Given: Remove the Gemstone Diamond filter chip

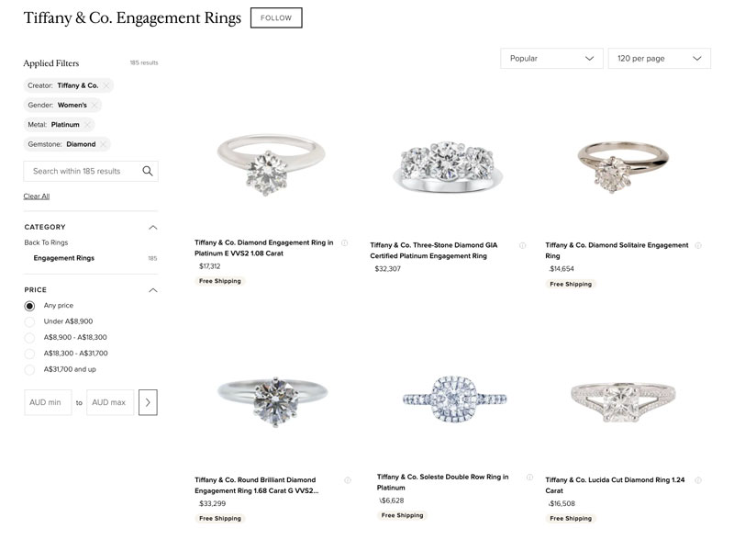Looking at the screenshot, I should click(104, 144).
